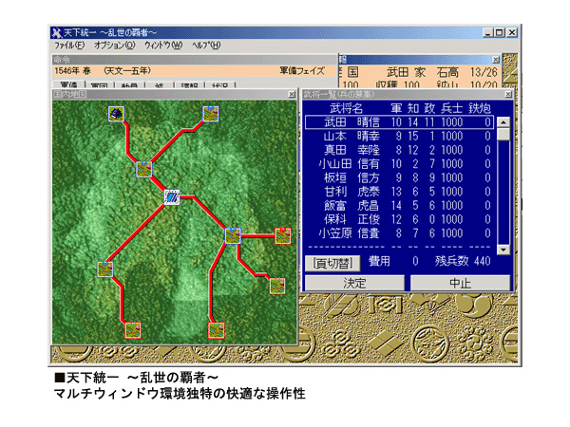The image size is (570, 427).
Task: Click the 鉄砲 column header
Action: pyautogui.click(x=480, y=108)
